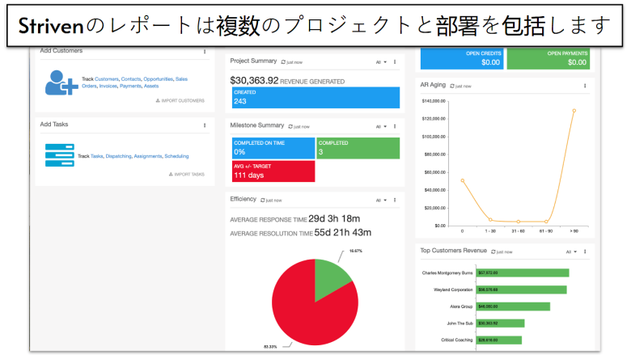Click the Import Tasks download icon
The height and width of the screenshot is (355, 631).
tap(171, 174)
